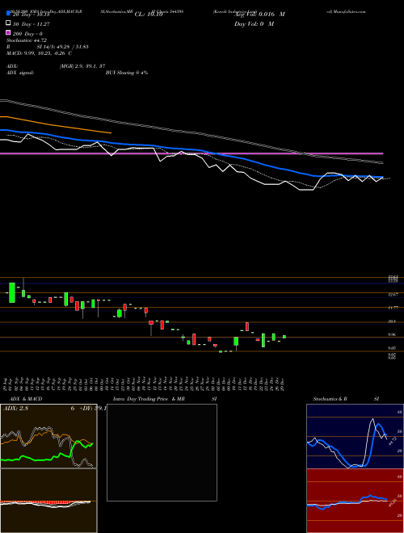This screenshot has width=404, height=533.
Task: Select the '50 Day = 11.27' legend text
Action: click(32, 23)
